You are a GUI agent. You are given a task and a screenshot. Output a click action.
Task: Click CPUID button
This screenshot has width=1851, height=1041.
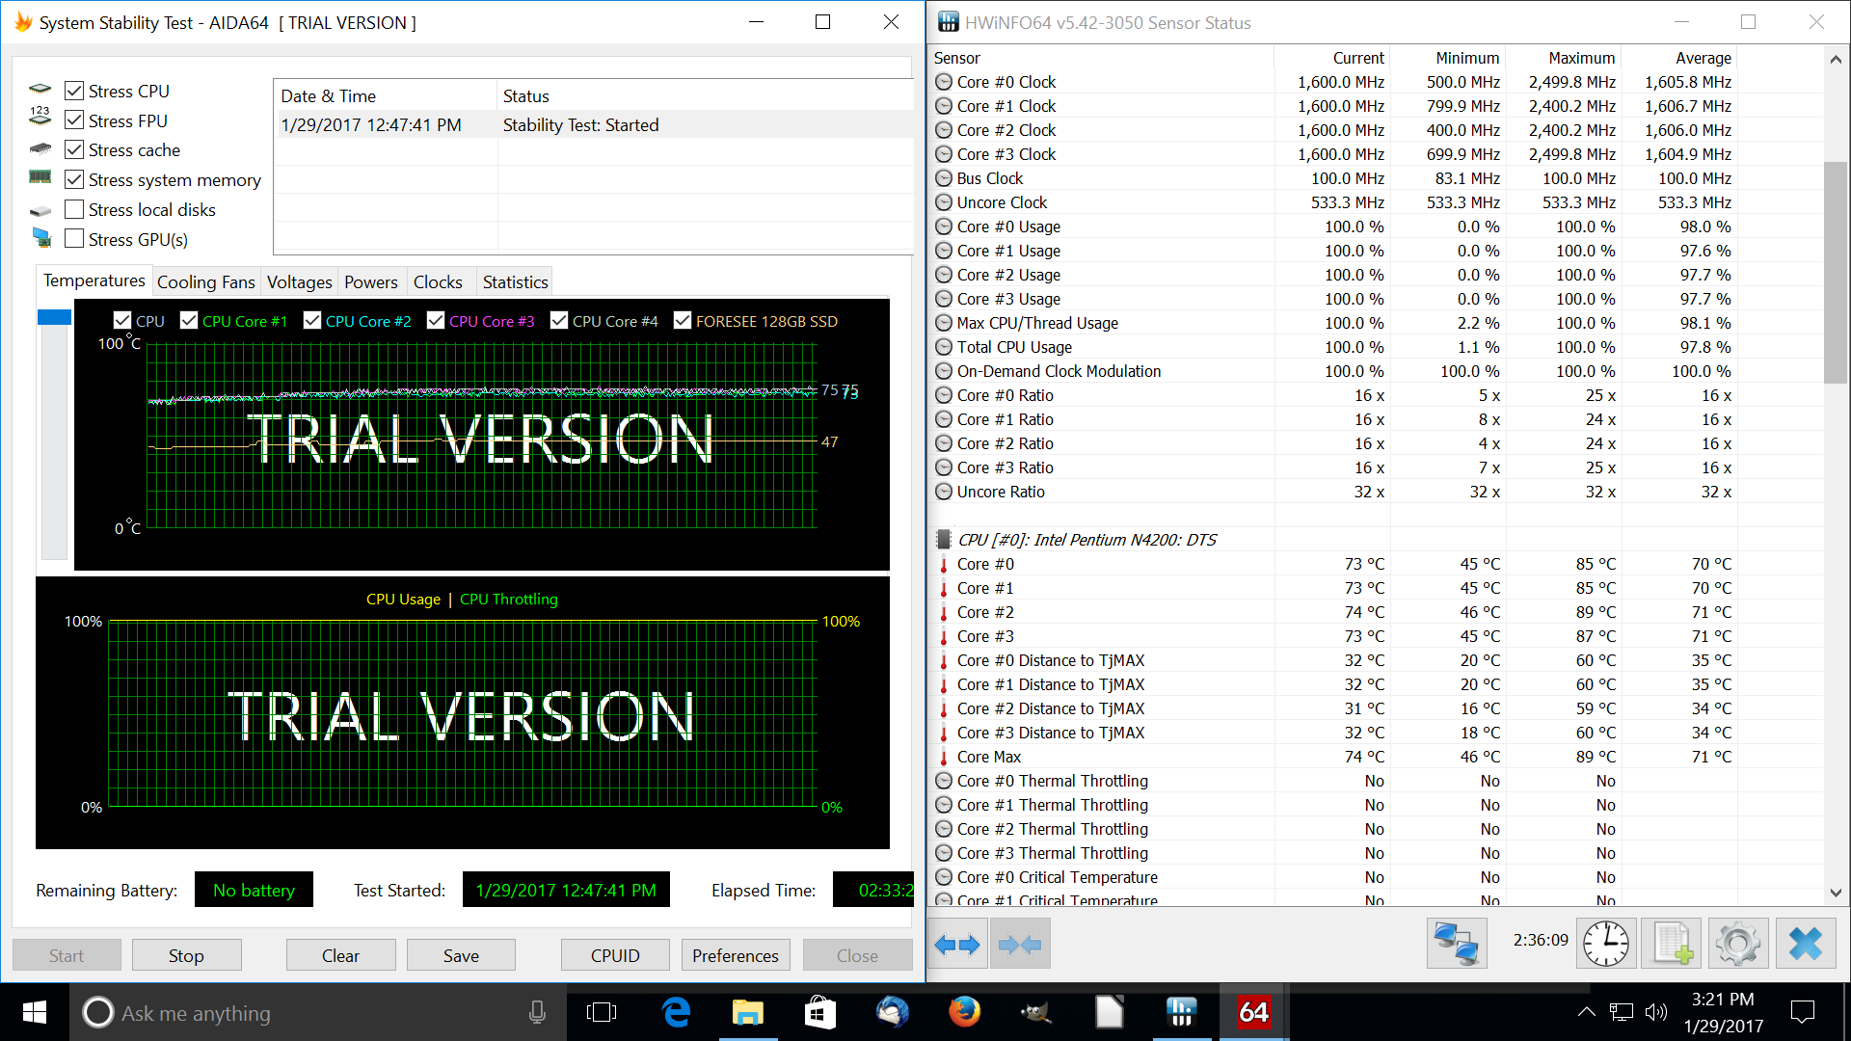pyautogui.click(x=615, y=955)
